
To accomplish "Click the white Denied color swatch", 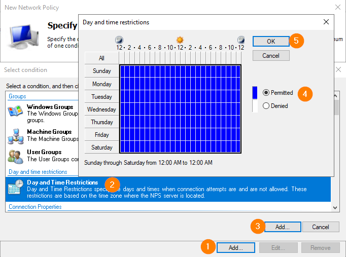I will (255, 106).
